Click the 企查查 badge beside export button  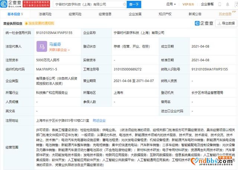coord(204,23)
